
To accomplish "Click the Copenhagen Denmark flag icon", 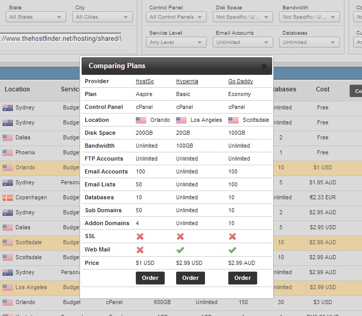I will pos(8,198).
